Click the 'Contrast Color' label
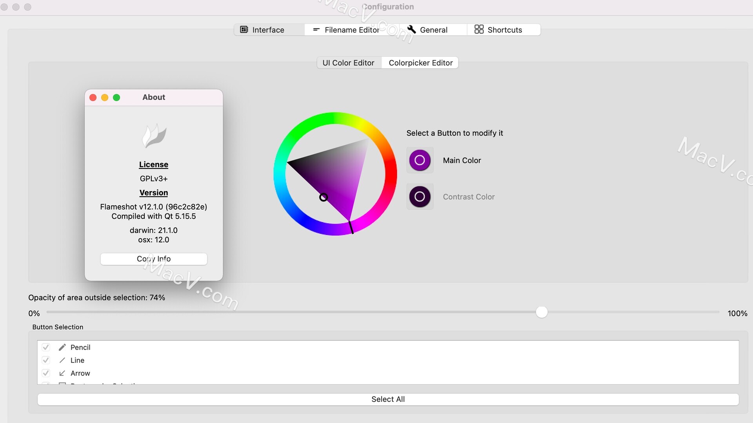Screen dimensions: 753x423 tap(469, 197)
